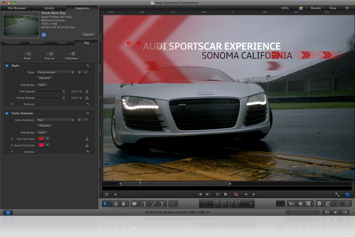Add a new camera
Viewport: 355px width, 237px height.
291,203
